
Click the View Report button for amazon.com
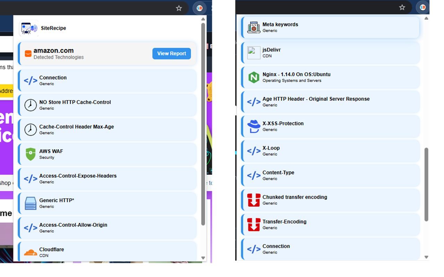point(171,53)
